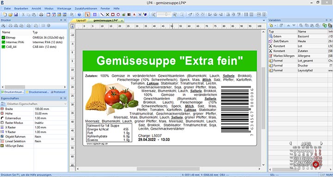Switch to the Layout1 tab
Viewport: 333px width, 177px height.
pos(81,21)
